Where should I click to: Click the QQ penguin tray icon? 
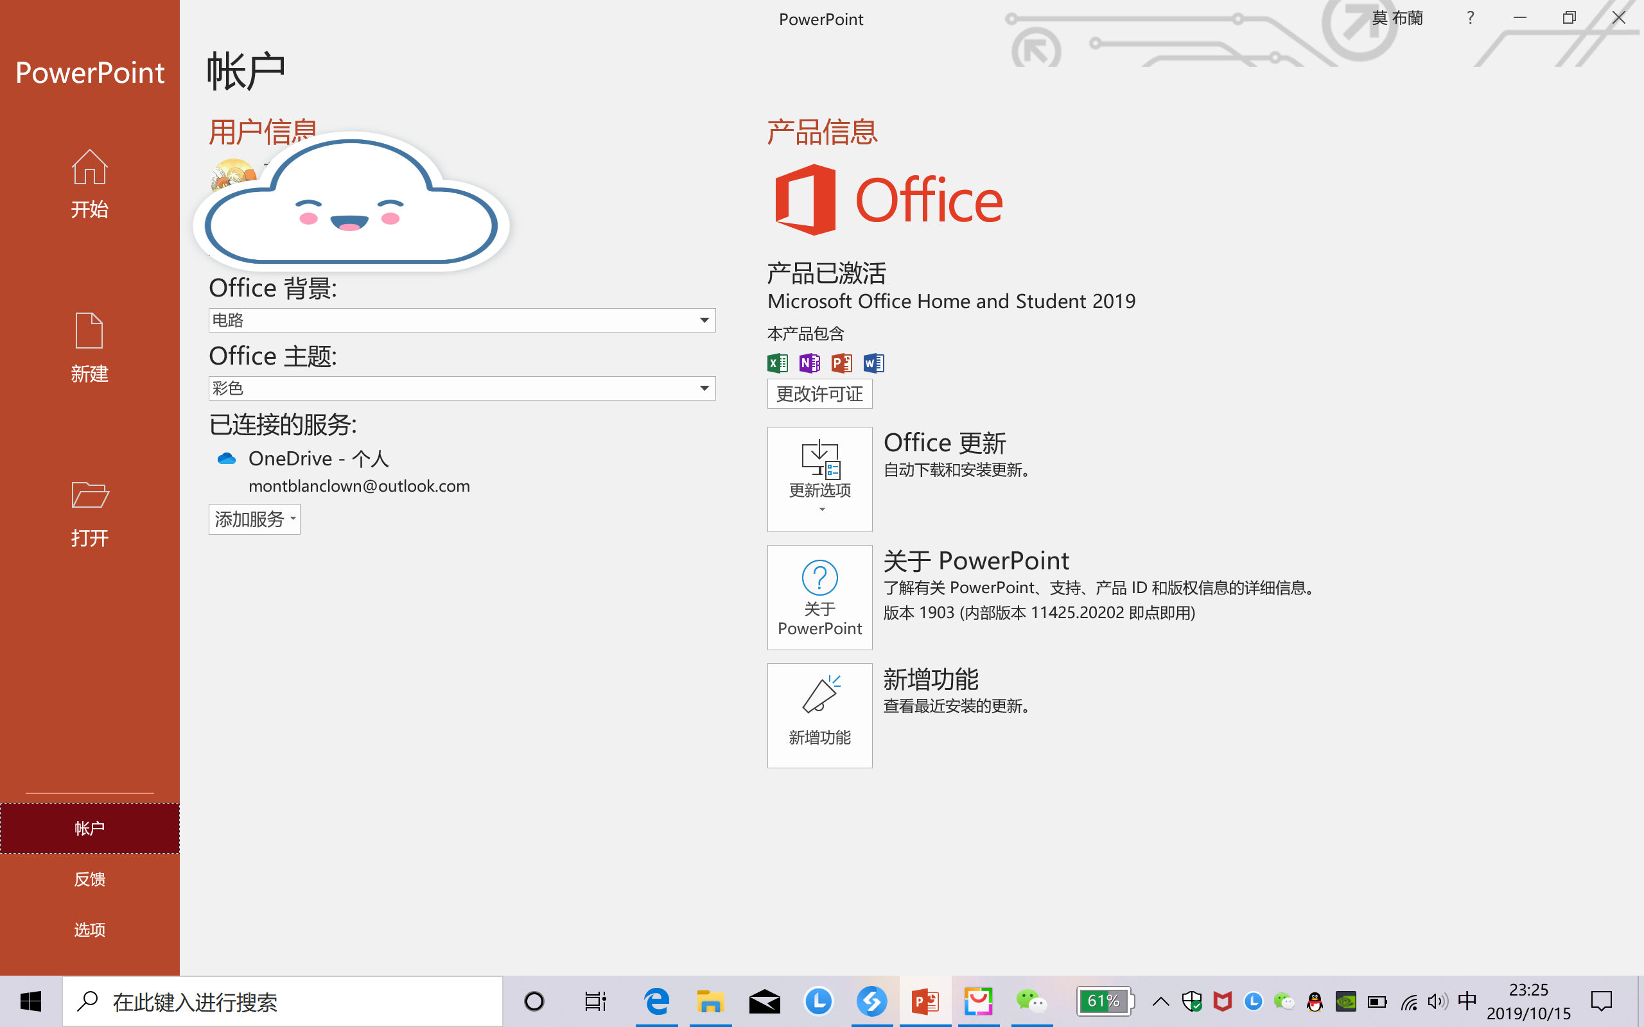[x=1315, y=1001]
